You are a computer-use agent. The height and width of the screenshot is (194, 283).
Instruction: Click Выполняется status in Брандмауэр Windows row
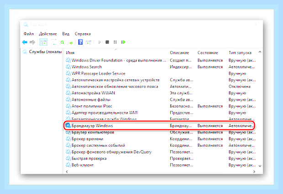(210, 126)
